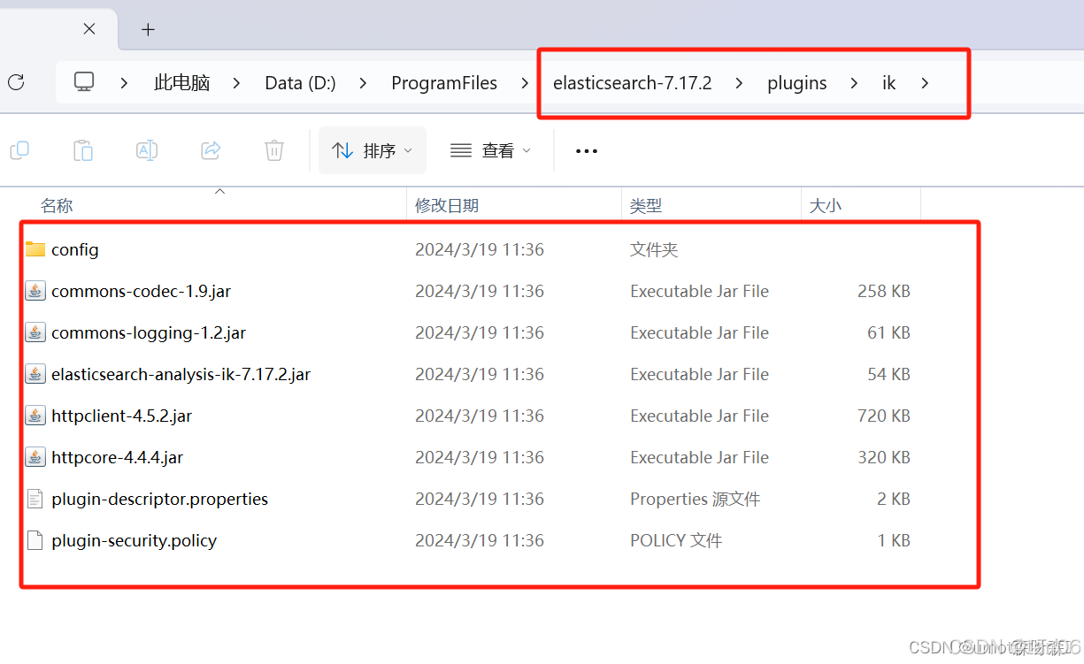Go to Data (D:) breadcrumb
This screenshot has width=1084, height=664.
click(x=300, y=83)
